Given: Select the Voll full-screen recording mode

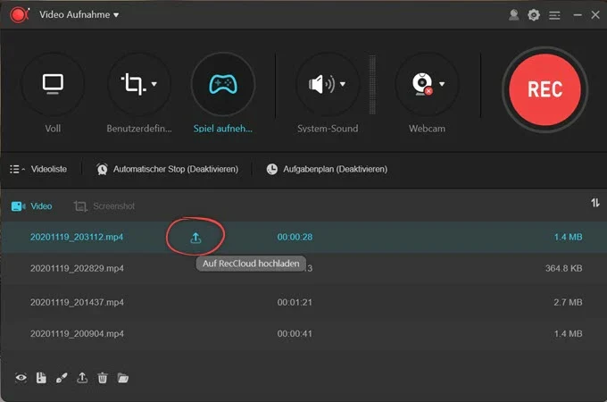Looking at the screenshot, I should 53,84.
